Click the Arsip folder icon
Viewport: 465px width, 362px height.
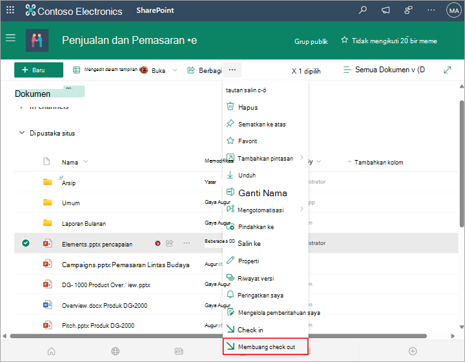[47, 181]
